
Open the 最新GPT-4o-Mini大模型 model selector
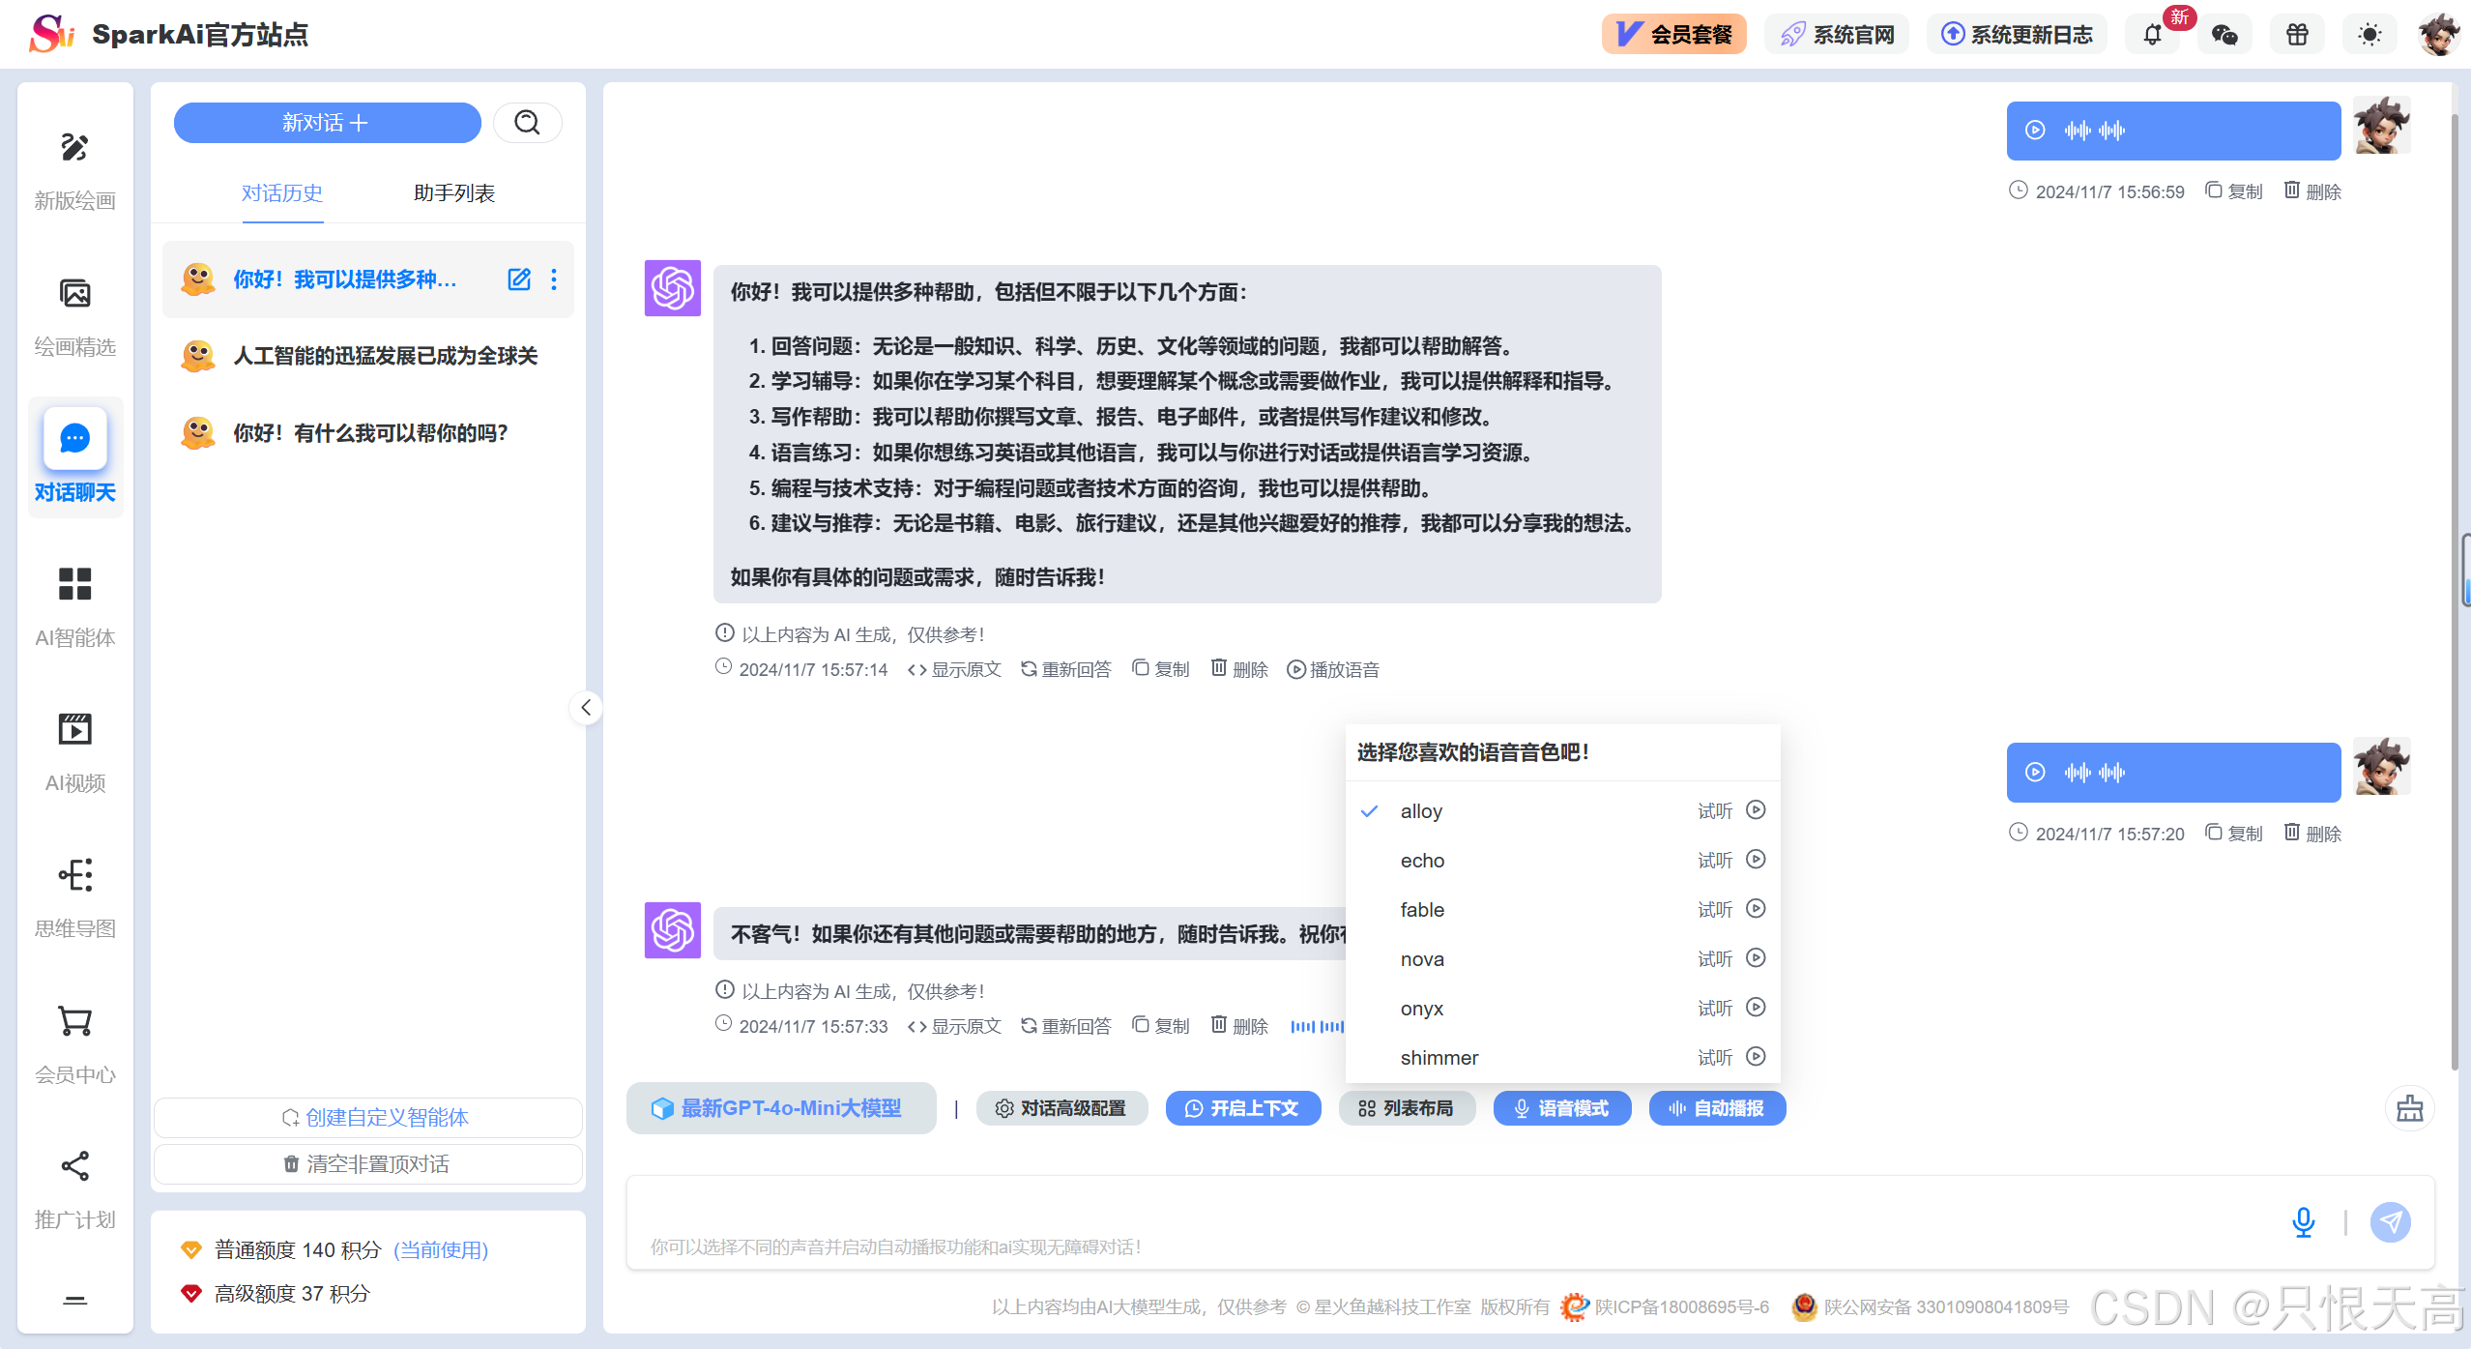(780, 1108)
